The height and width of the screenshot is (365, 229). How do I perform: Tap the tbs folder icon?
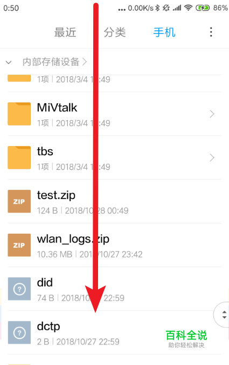(x=19, y=157)
